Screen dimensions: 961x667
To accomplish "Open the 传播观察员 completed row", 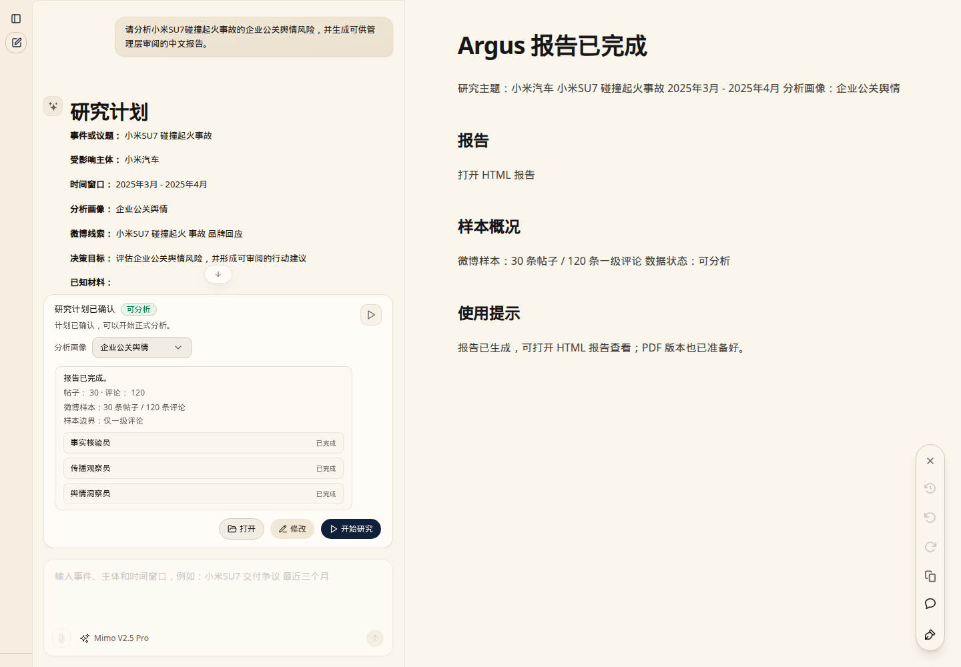I will 204,468.
